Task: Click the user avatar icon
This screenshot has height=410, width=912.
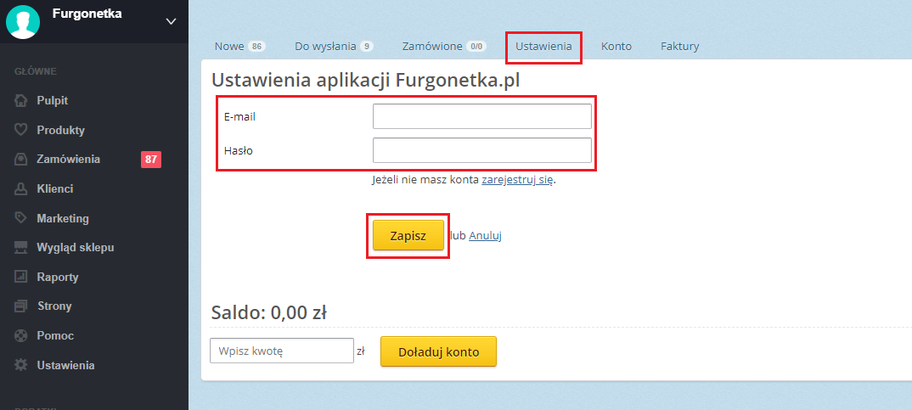Action: click(x=23, y=21)
